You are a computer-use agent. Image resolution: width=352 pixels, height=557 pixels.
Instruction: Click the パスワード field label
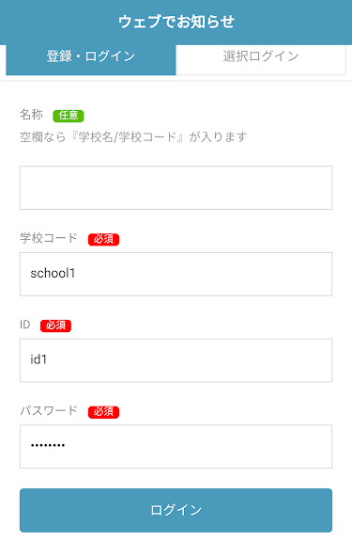point(49,410)
